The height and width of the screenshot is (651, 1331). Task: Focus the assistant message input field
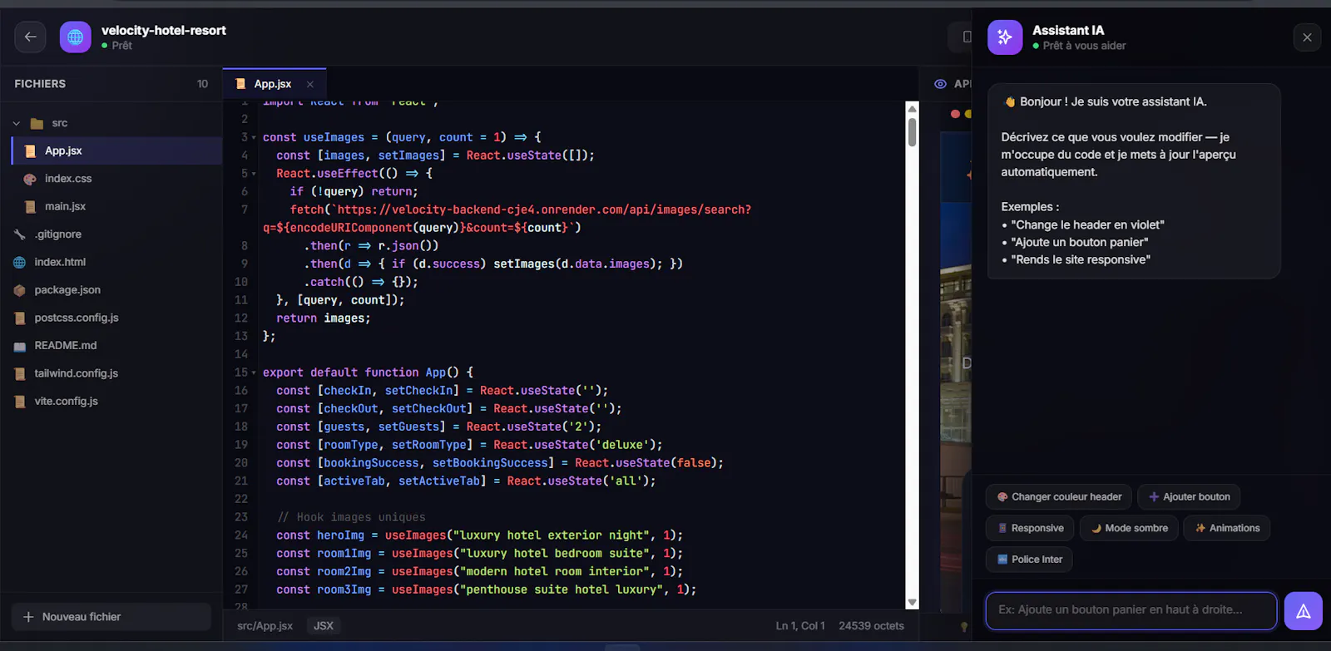pos(1131,611)
